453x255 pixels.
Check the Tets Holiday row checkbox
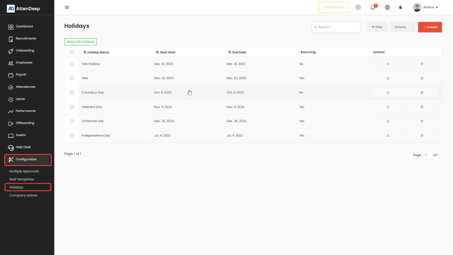click(72, 64)
